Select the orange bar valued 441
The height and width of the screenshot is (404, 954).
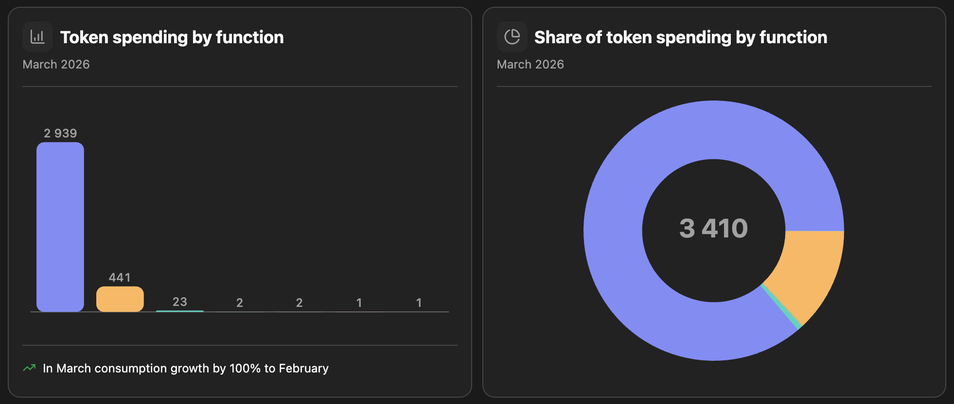(x=120, y=299)
